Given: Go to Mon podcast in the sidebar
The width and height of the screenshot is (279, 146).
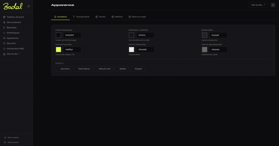Looking at the screenshot, I should pyautogui.click(x=14, y=22).
